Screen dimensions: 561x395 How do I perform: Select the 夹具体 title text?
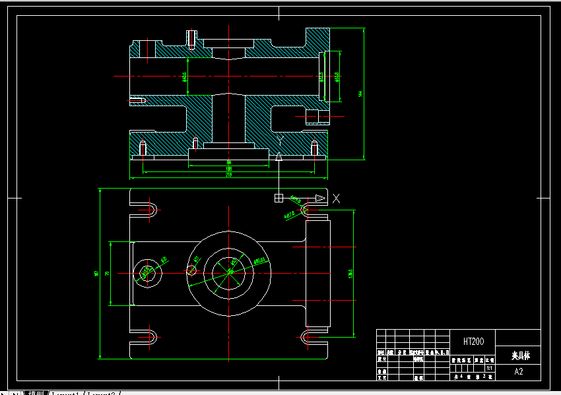click(521, 355)
